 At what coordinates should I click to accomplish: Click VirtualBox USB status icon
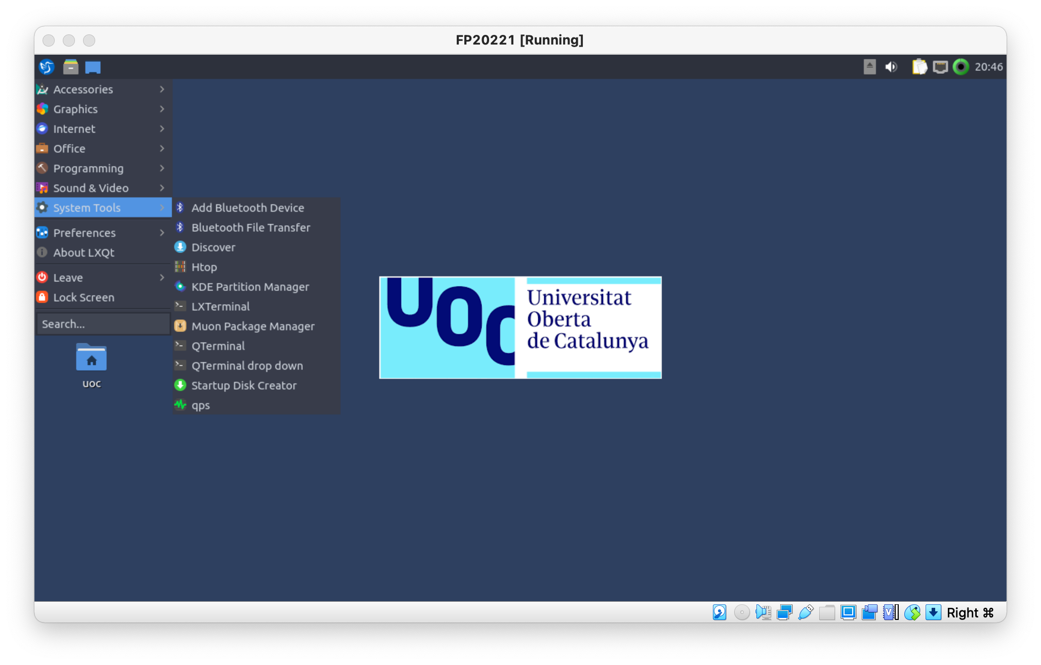click(x=806, y=612)
